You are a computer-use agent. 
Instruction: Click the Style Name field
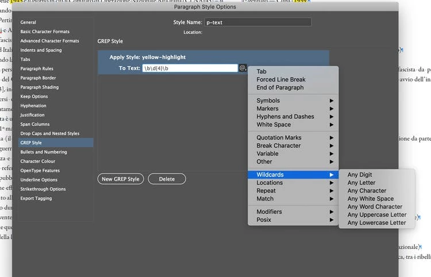(x=258, y=22)
